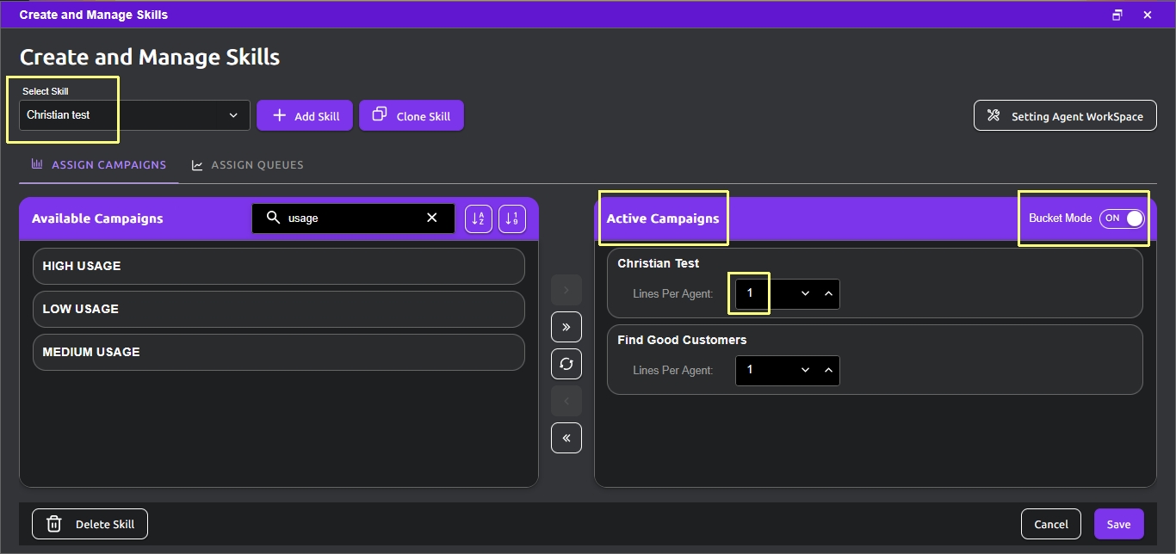Sort available campaigns alphabetically A-Z

pyautogui.click(x=479, y=219)
